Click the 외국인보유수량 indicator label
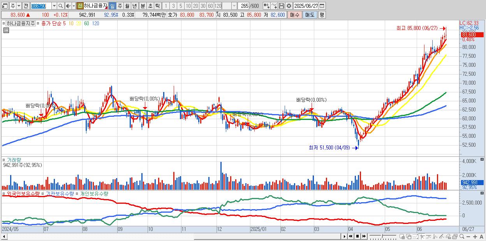The width and height of the screenshot is (486, 241). pyautogui.click(x=23, y=193)
